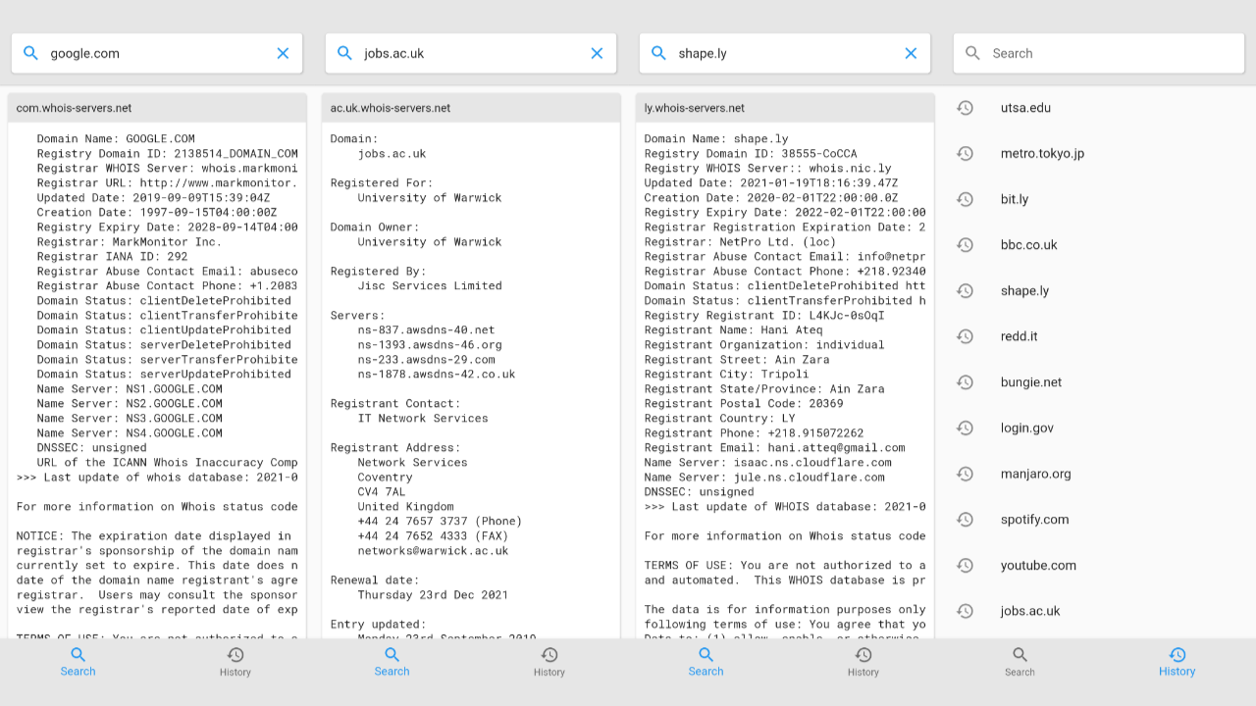Viewport: 1256px width, 706px height.
Task: Click history icon next to metro.tokyo.jp
Action: tap(965, 153)
